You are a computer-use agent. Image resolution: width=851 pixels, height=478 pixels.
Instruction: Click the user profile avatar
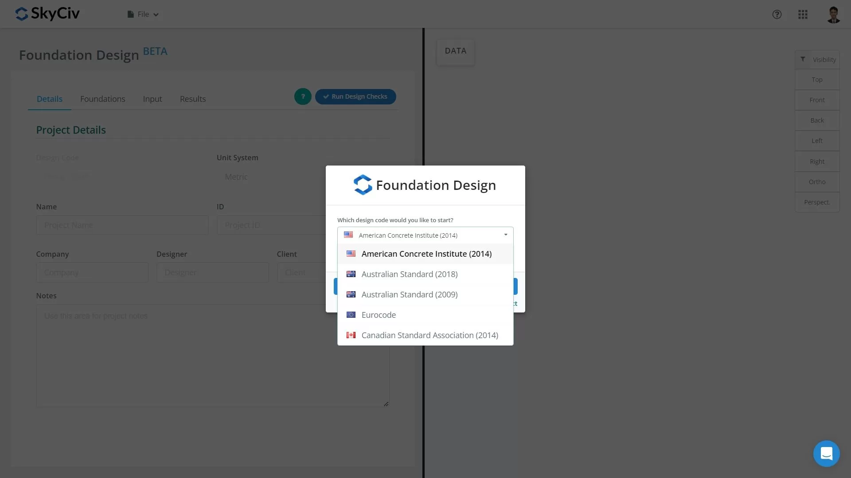(833, 14)
